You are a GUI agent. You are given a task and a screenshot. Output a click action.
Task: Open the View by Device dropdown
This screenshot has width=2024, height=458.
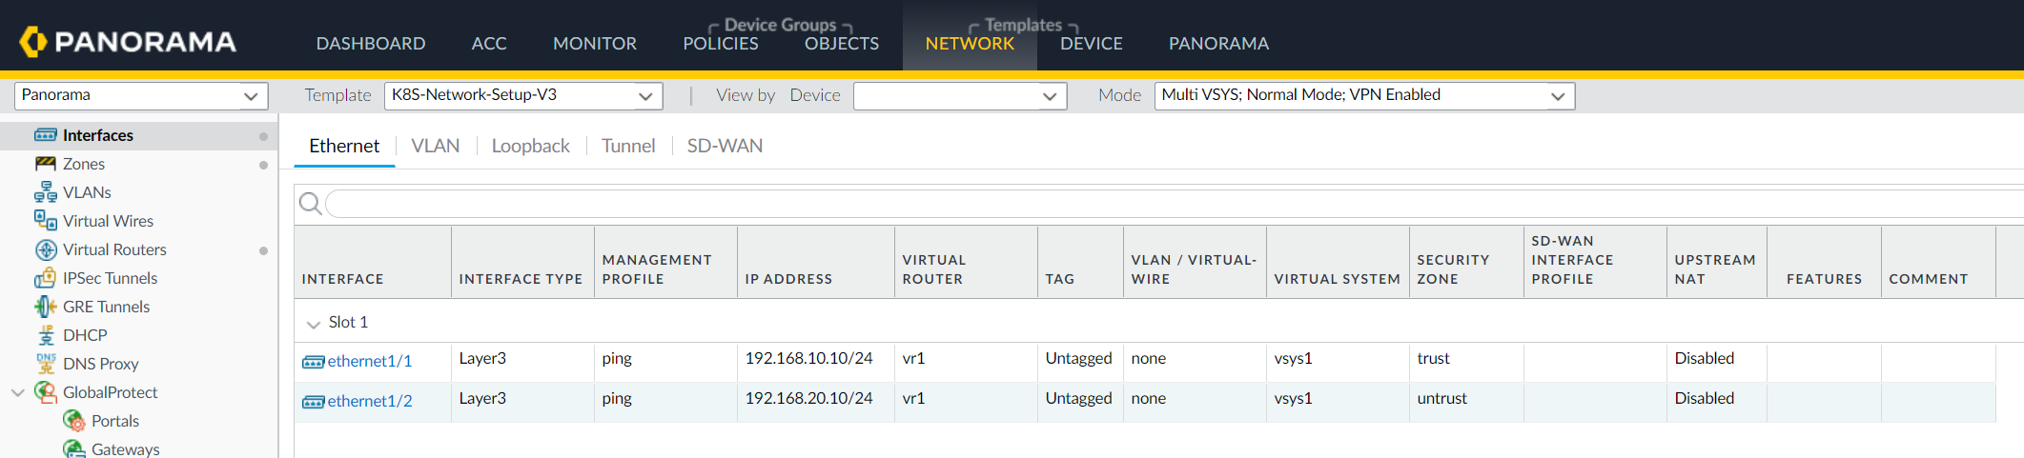tap(959, 95)
